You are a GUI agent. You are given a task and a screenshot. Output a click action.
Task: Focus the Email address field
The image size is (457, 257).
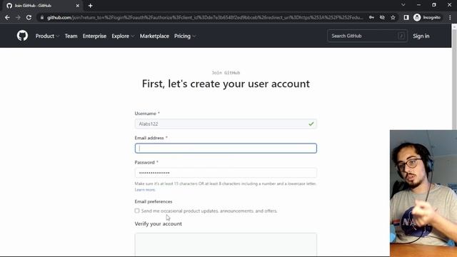point(226,148)
